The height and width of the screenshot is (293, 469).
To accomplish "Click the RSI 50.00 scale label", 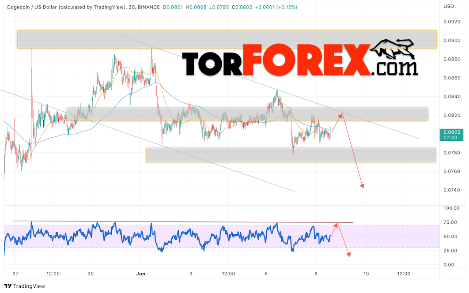I will point(450,237).
